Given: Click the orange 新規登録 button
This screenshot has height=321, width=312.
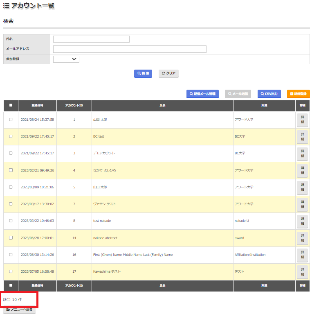Looking at the screenshot, I should (298, 94).
